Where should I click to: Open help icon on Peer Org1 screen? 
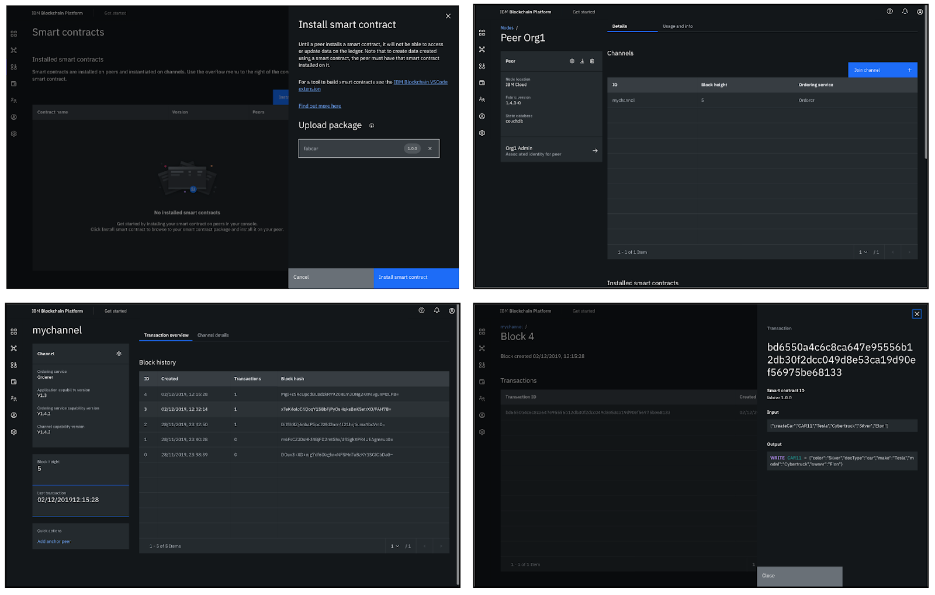coord(889,12)
